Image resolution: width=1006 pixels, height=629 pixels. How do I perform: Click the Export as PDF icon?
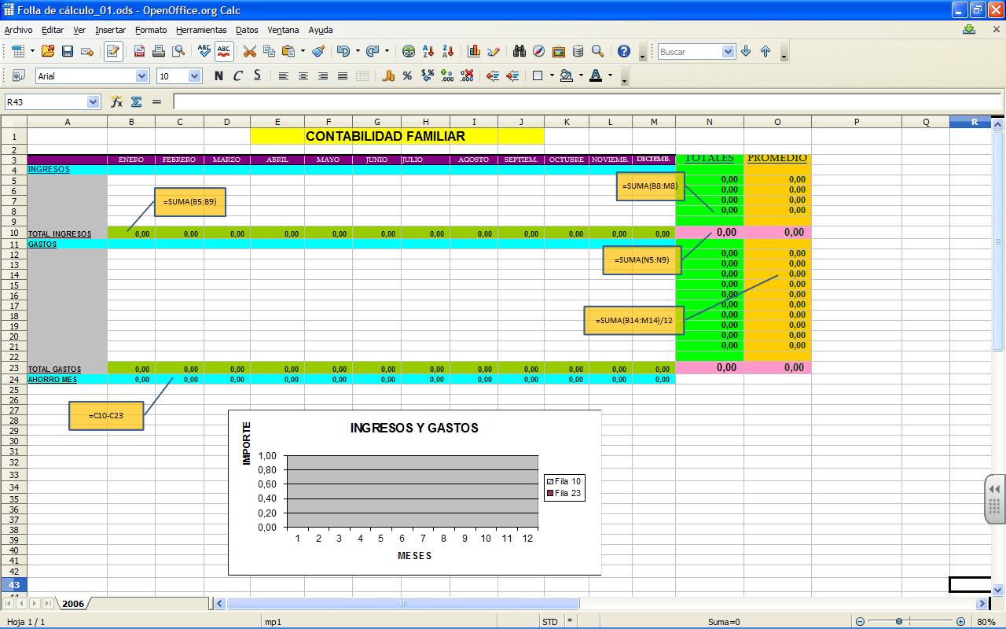[x=139, y=52]
